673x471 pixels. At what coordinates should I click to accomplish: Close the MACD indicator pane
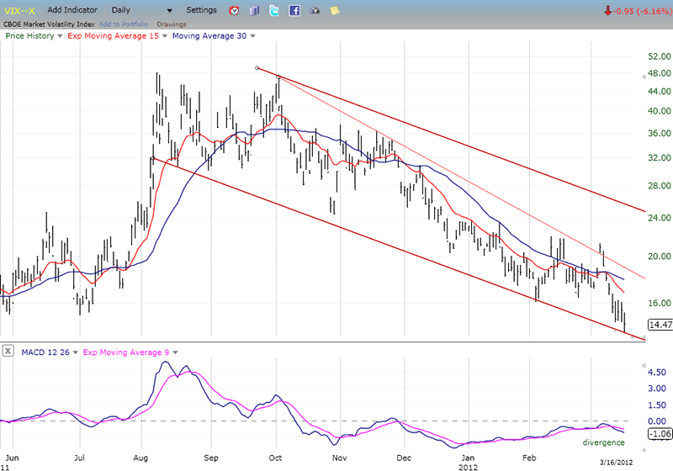coord(8,351)
